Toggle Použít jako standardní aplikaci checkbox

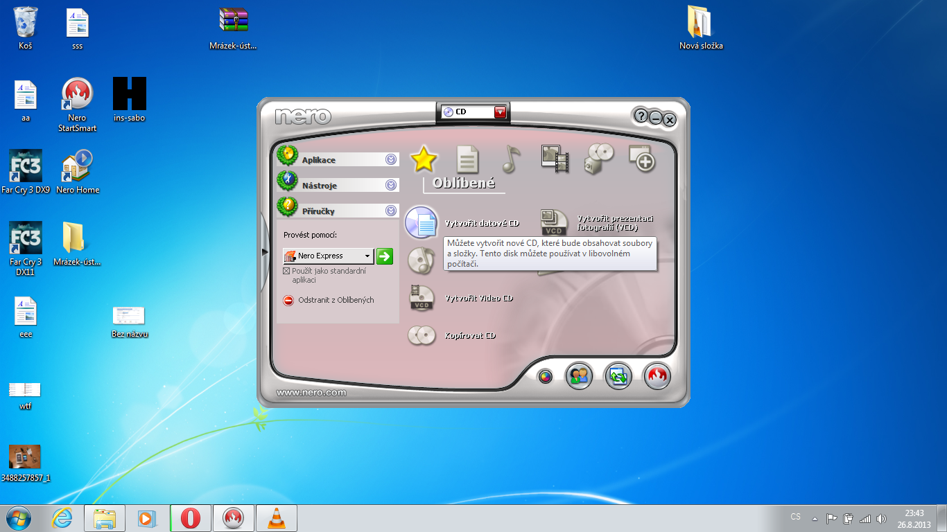coord(286,272)
